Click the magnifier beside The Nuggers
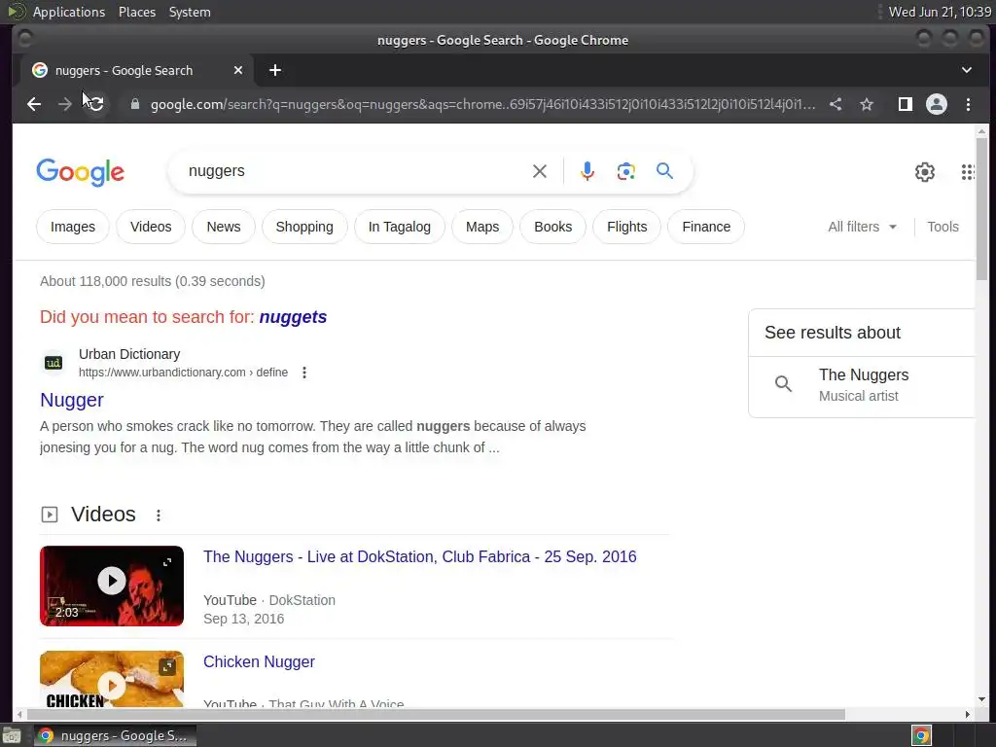 [783, 383]
